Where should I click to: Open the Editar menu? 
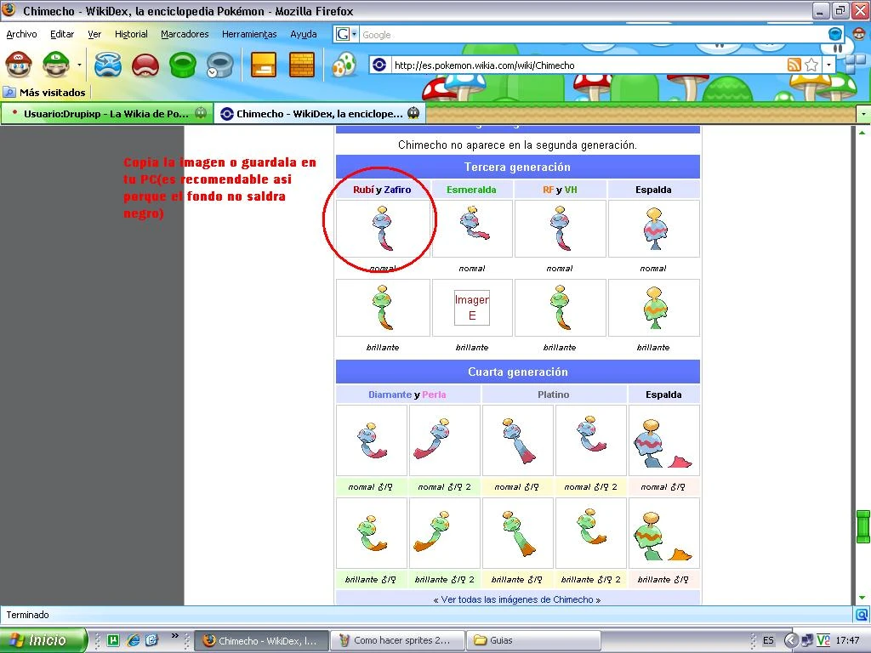[x=62, y=34]
